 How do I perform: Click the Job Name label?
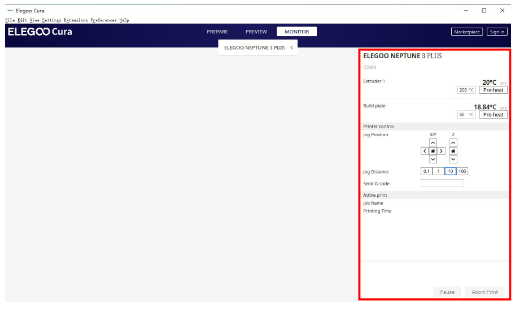pos(373,203)
